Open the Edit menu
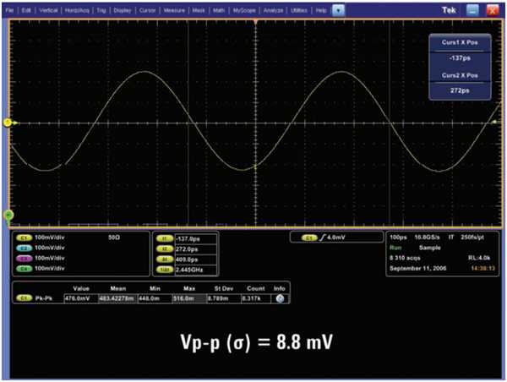The width and height of the screenshot is (507, 382). coord(26,10)
